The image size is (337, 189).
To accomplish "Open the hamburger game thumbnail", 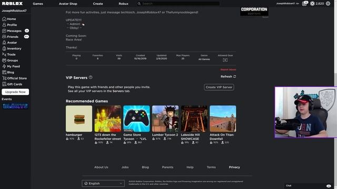I will (79, 119).
